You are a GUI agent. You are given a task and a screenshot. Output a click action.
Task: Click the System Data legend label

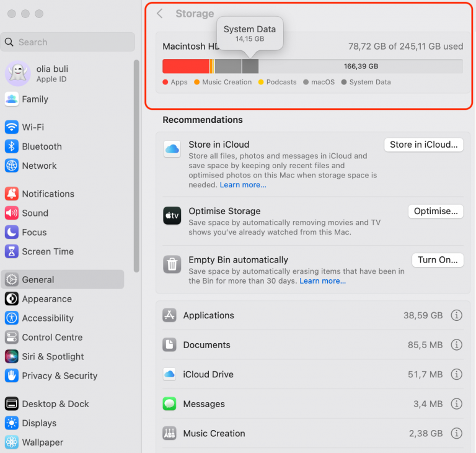point(370,82)
